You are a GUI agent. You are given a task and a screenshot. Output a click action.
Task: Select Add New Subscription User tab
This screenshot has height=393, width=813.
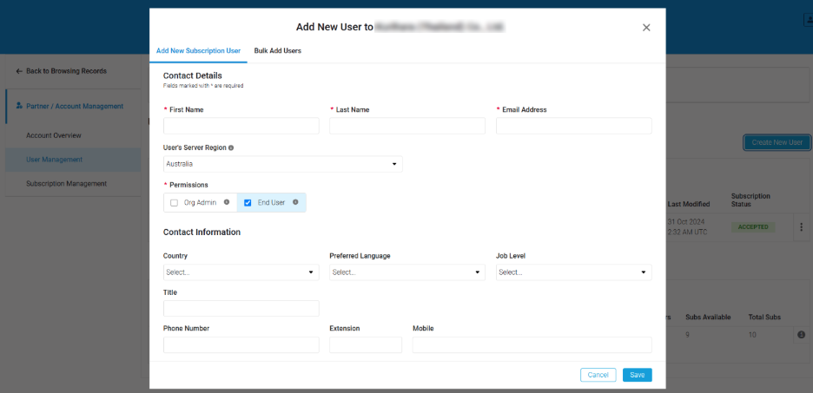(198, 51)
